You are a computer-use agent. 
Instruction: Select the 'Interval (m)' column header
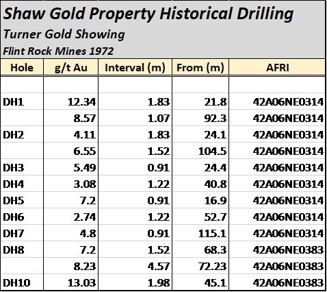[x=135, y=68]
